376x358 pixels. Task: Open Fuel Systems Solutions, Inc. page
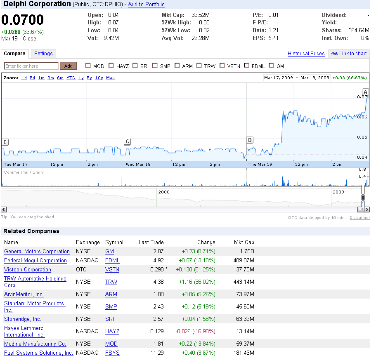tap(39, 353)
